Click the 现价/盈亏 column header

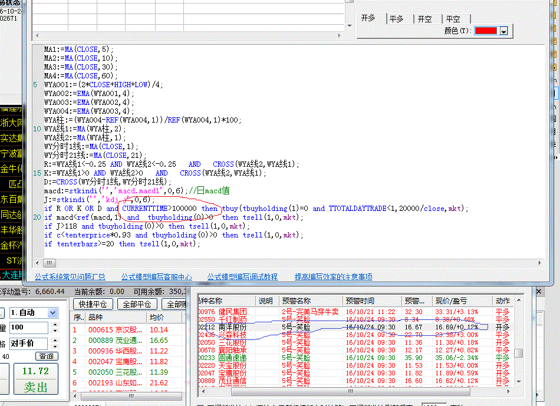click(x=463, y=301)
